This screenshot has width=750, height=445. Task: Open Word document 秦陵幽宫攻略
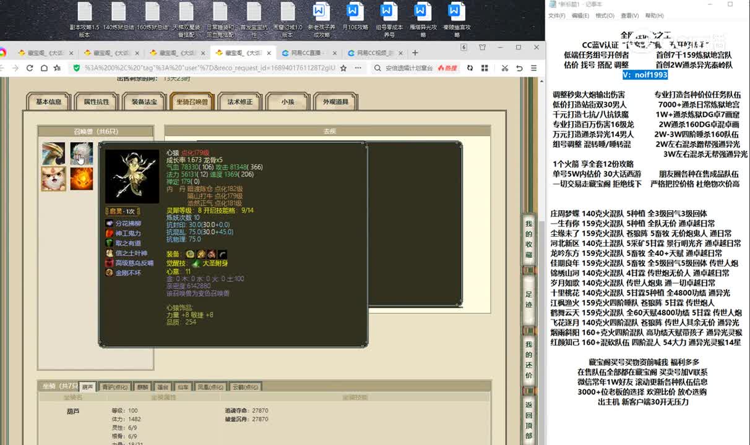pos(457,20)
